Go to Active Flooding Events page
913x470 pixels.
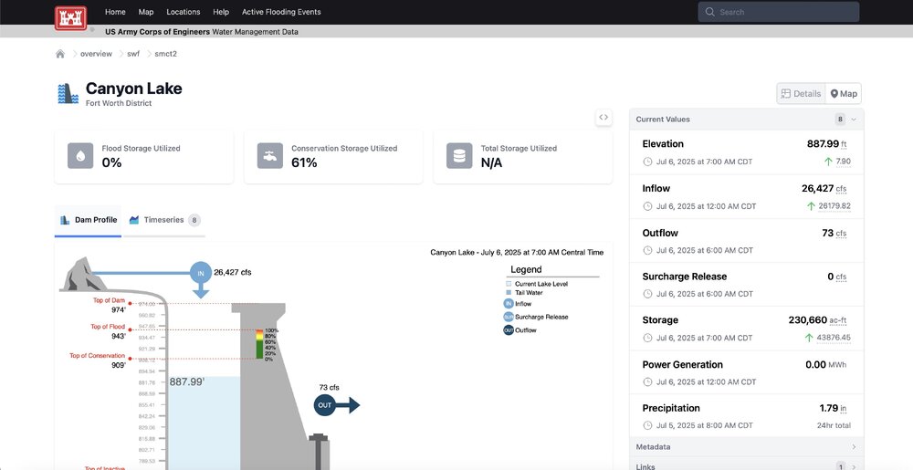point(281,12)
